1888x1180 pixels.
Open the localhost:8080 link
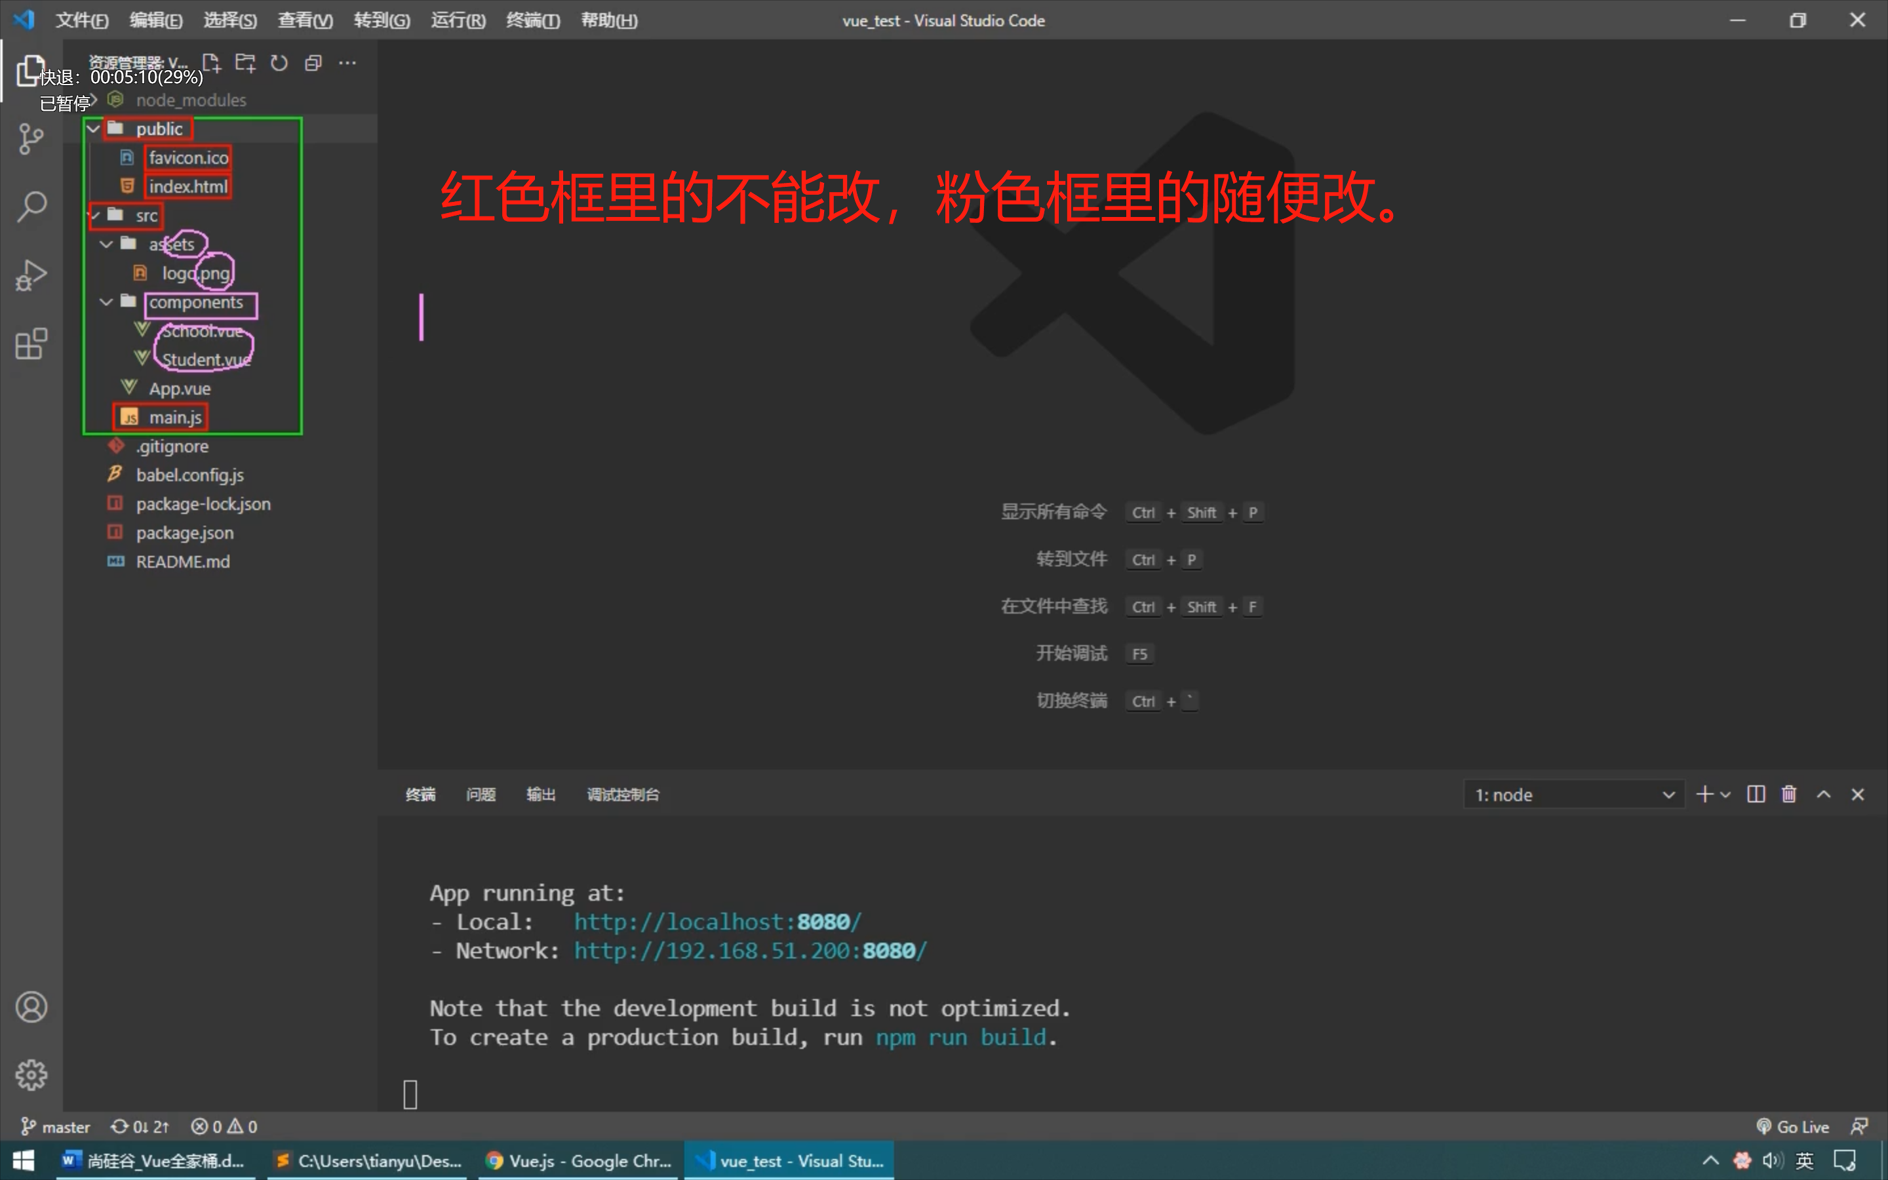coord(718,922)
